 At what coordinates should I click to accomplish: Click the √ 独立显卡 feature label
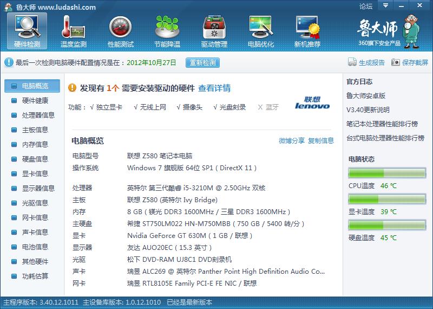(106, 107)
